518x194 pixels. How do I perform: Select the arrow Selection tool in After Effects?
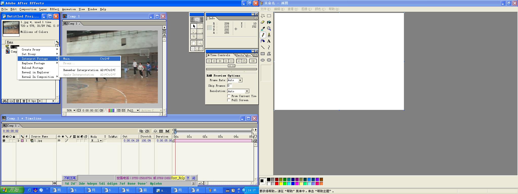click(x=194, y=26)
